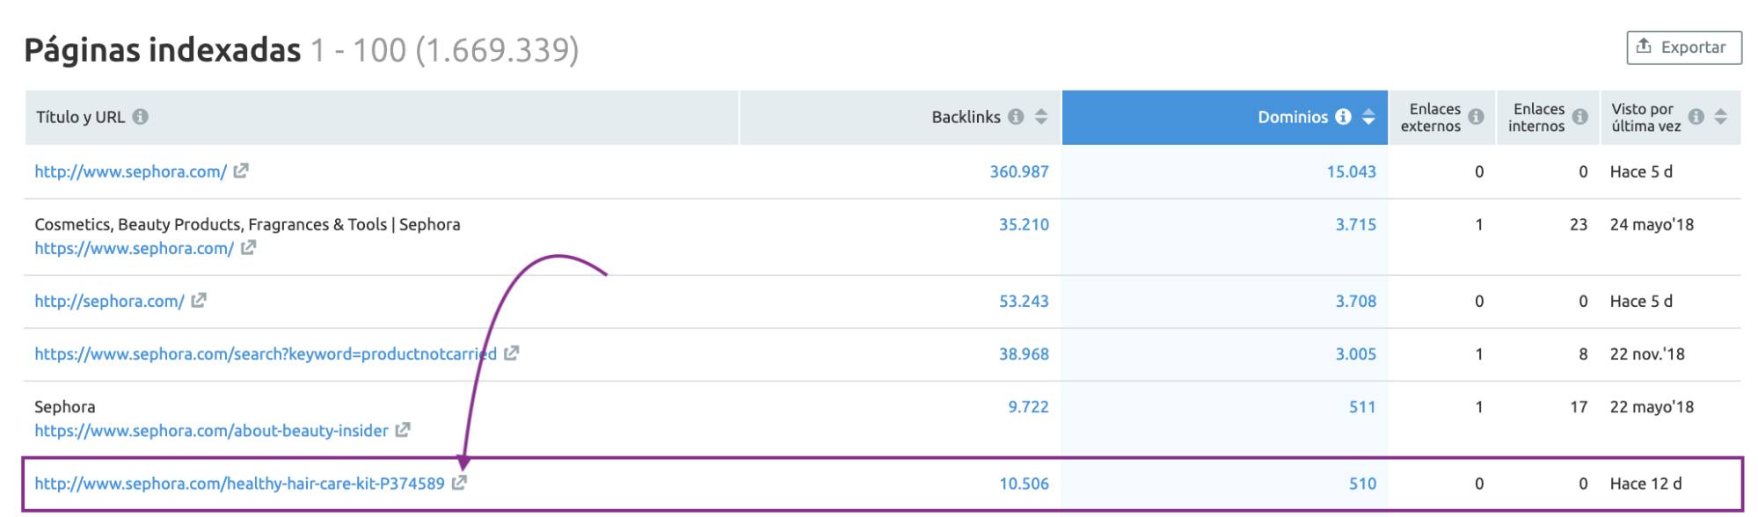Viewport: 1758px width, 517px height.
Task: Open the search?keyword=productnotcarried link
Action: pyautogui.click(x=266, y=353)
